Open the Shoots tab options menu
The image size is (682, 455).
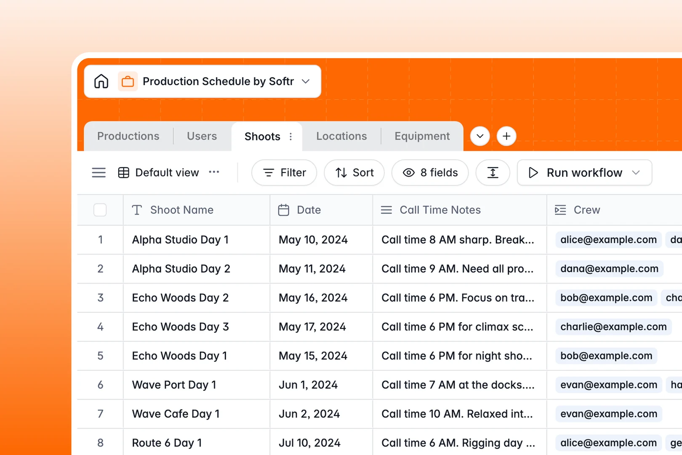[x=290, y=136]
